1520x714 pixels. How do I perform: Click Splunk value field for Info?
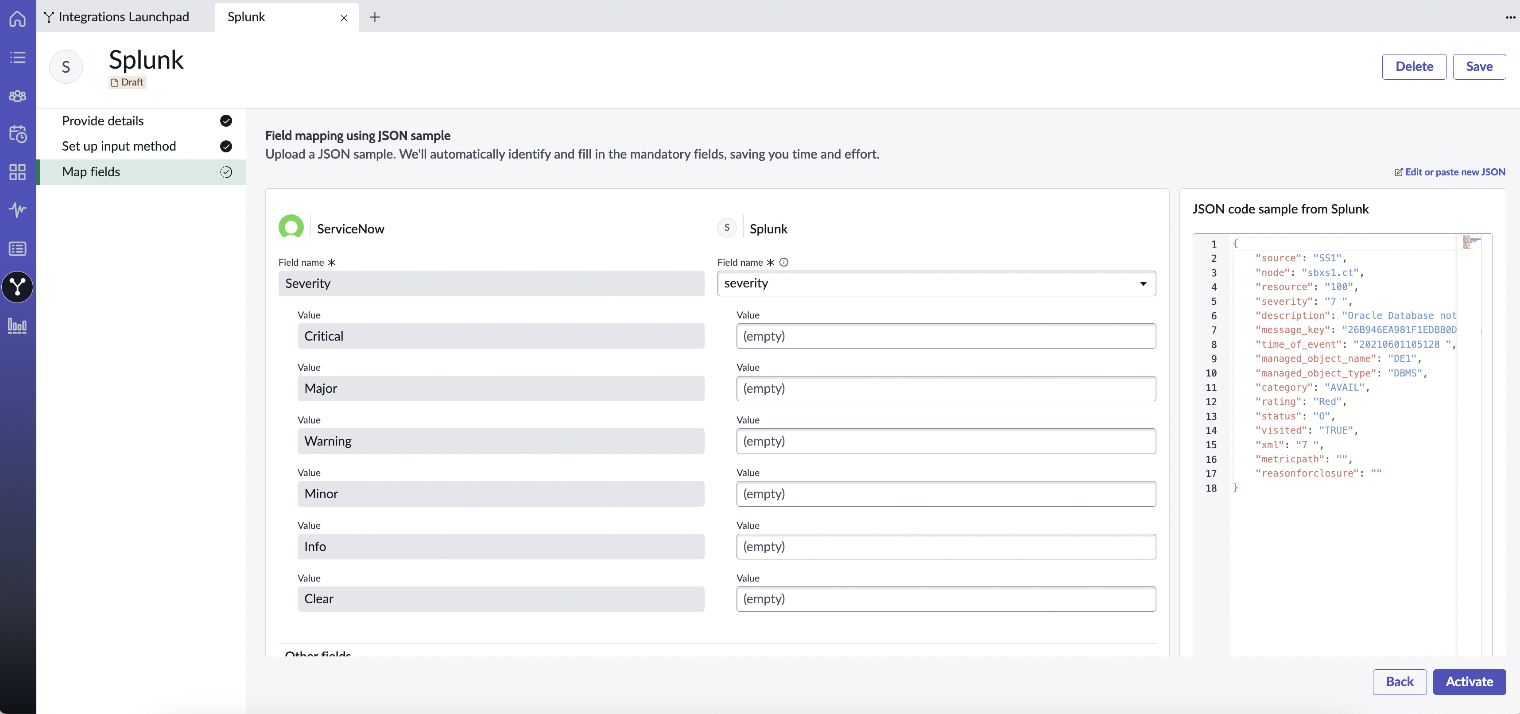946,547
